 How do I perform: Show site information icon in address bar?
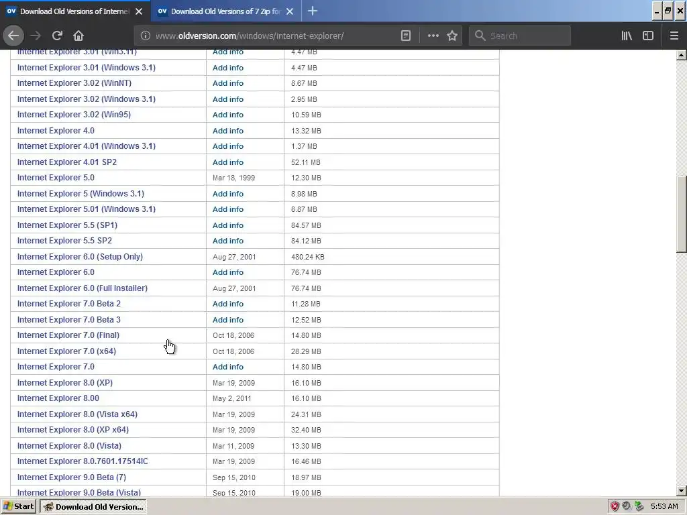coord(146,36)
